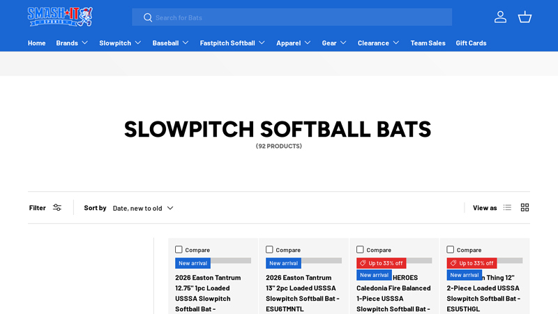Viewport: 558px width, 314px height.
Task: Expand the Clearance menu
Action: pos(378,43)
